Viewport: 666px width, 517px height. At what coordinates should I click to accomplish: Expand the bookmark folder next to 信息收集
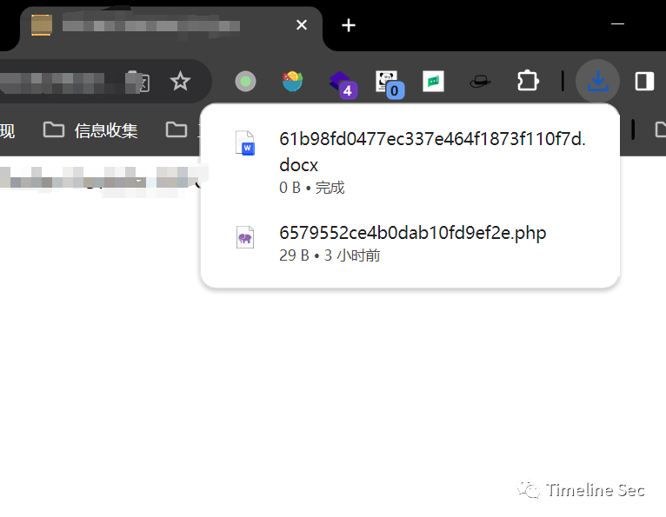tap(176, 129)
